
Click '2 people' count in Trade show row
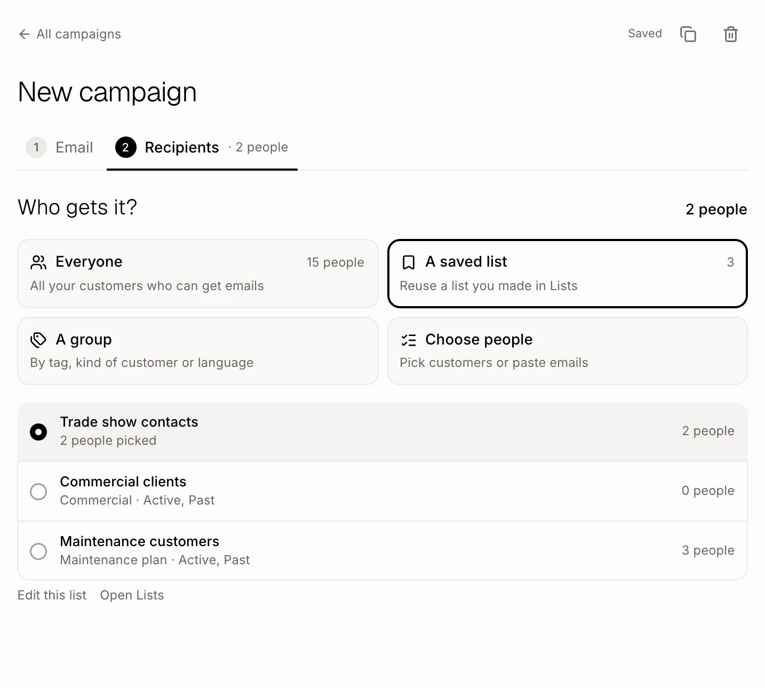pos(708,431)
